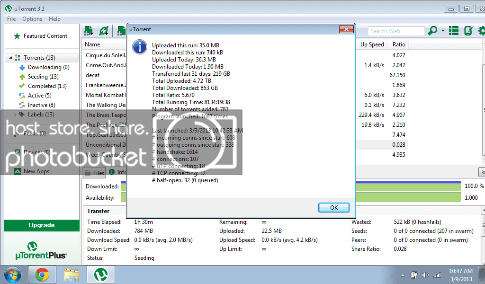Click the network signal tray icon
The width and height of the screenshot is (485, 284).
(437, 275)
